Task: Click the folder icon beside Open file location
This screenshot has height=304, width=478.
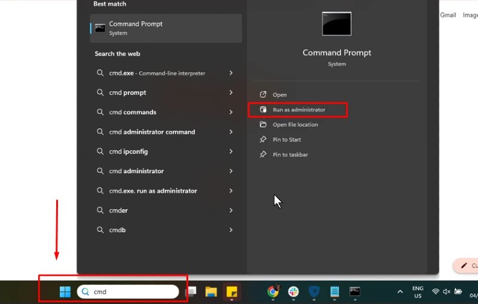Action: click(263, 124)
